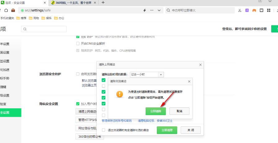Open 管理保存过的账号和密码 link
278x143 pixels.
(117, 121)
